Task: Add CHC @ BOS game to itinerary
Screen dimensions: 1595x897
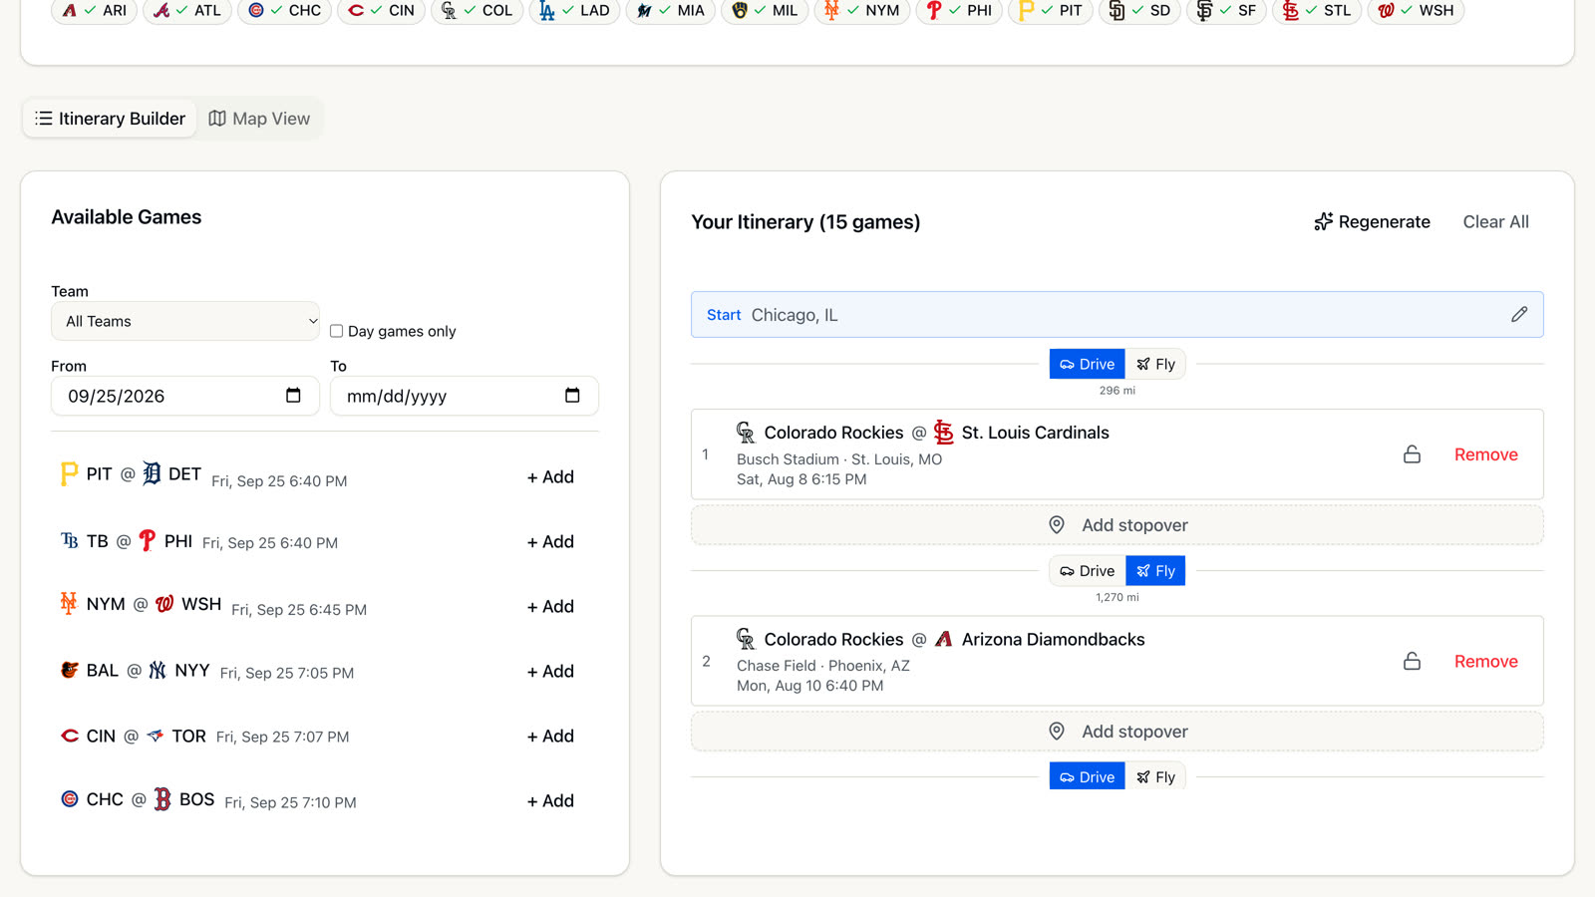Action: pos(550,800)
